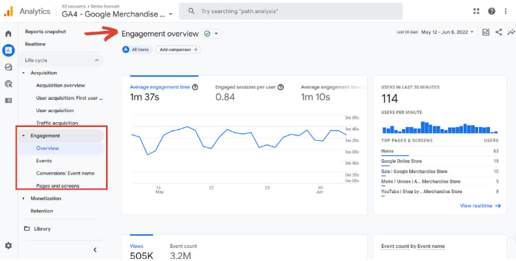Collapse the Acquisition tree node
The width and height of the screenshot is (516, 261).
pyautogui.click(x=23, y=73)
